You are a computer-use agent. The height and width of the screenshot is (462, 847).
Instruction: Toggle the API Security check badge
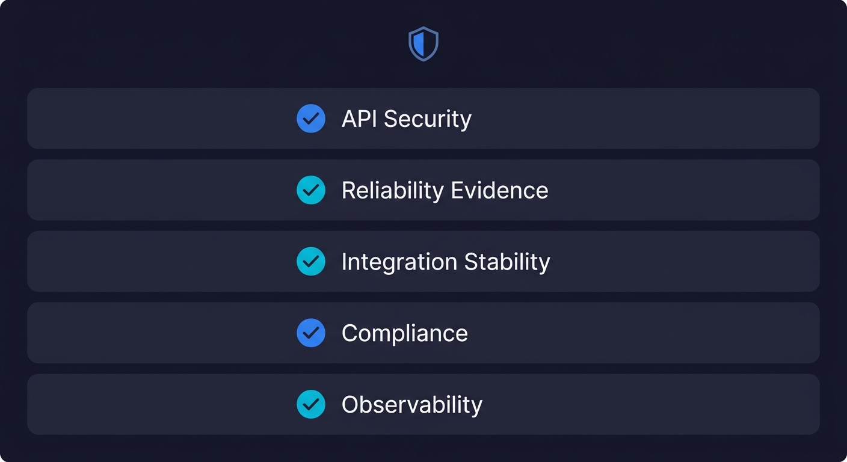pyautogui.click(x=311, y=119)
